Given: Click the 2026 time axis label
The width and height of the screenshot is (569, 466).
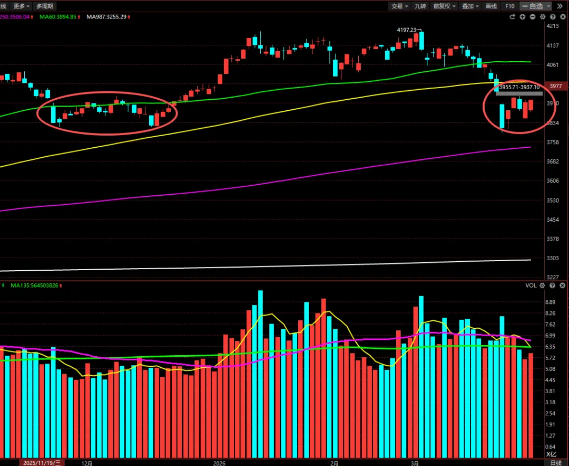Looking at the screenshot, I should [219, 463].
